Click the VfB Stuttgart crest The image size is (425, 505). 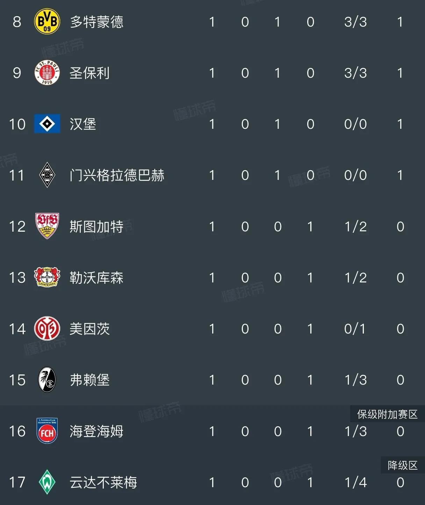tap(47, 226)
